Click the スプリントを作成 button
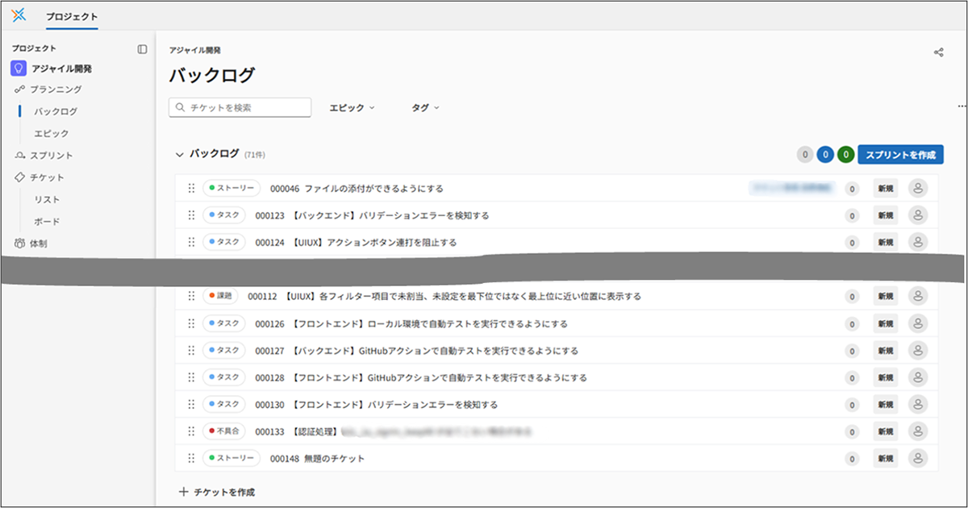 [x=900, y=155]
